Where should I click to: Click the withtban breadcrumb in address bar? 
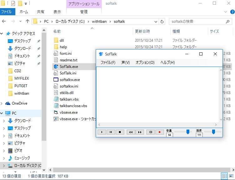[x=99, y=21]
